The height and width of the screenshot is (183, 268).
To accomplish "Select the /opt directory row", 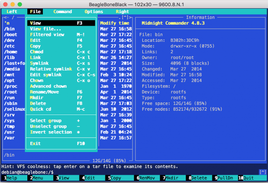I will tap(9, 81).
